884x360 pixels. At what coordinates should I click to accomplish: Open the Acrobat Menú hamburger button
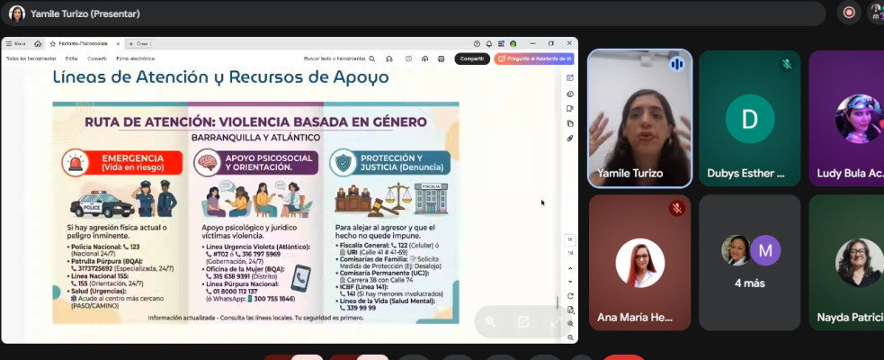16,43
